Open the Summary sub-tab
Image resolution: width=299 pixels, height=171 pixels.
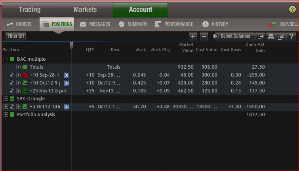click(x=133, y=24)
